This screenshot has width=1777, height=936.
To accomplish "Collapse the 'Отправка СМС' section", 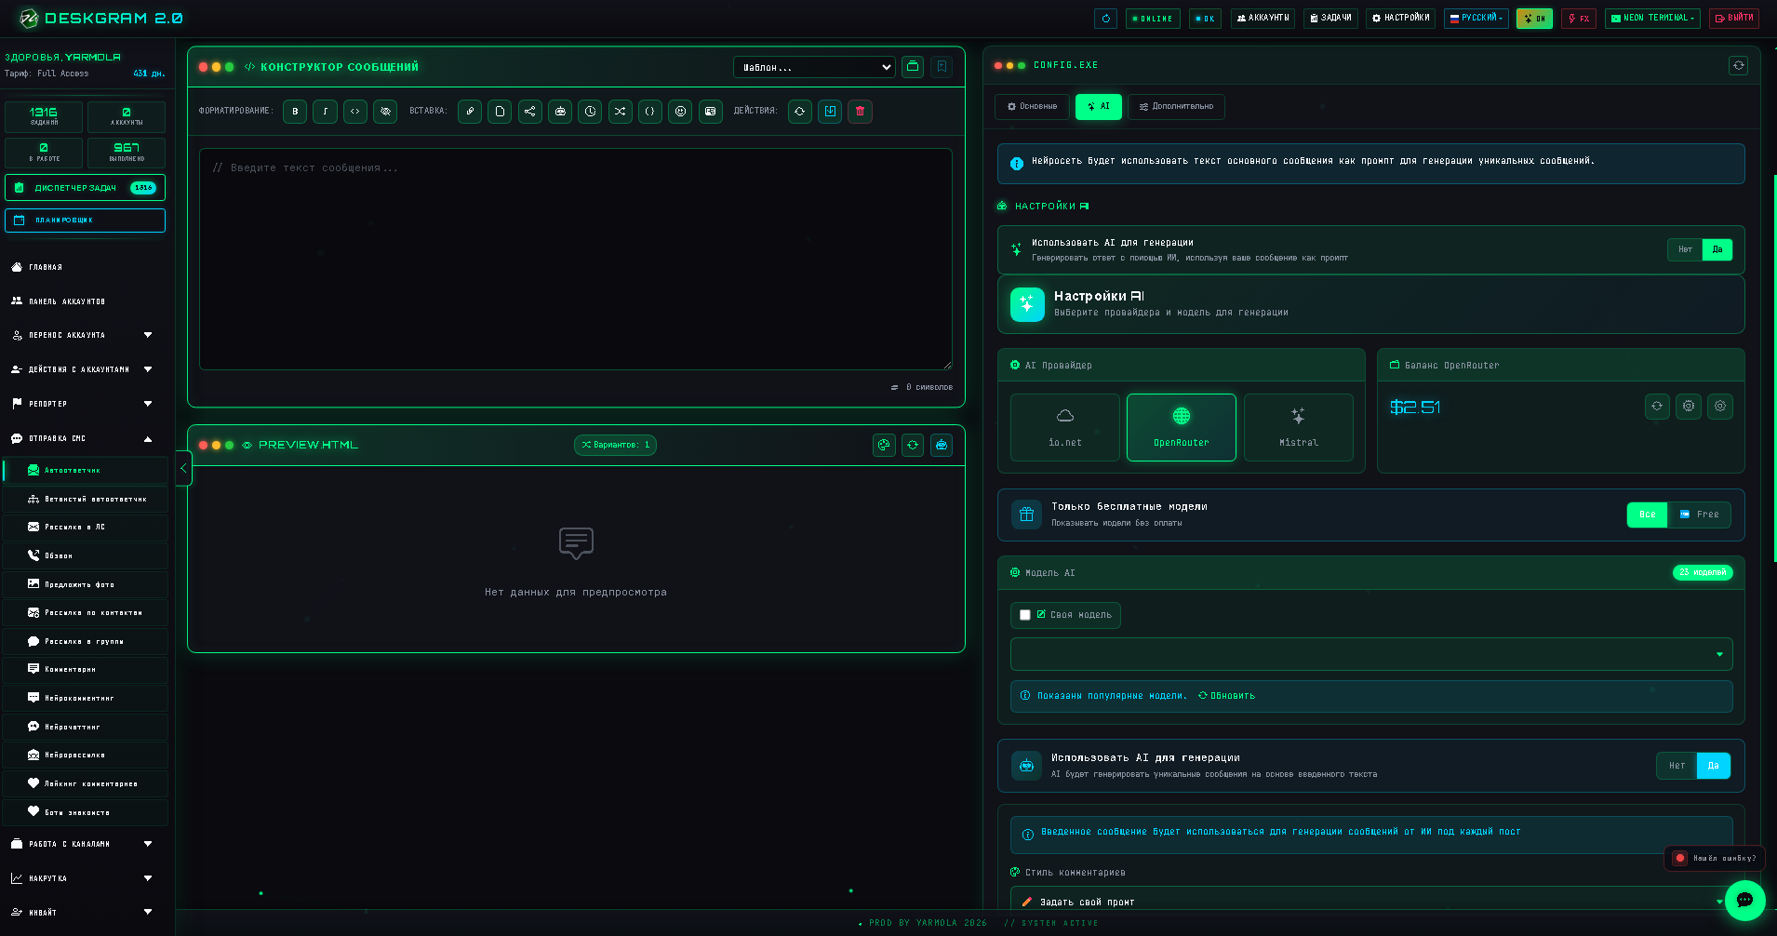I will tap(85, 438).
